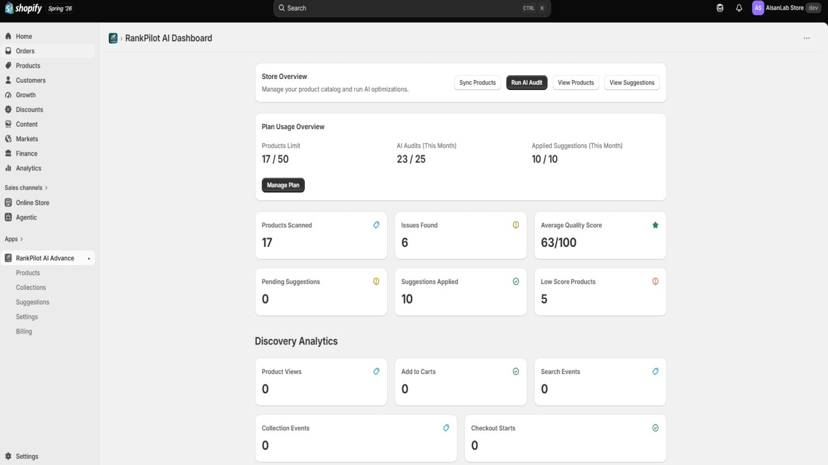Open RankPilot Suggestions subpage
This screenshot has height=465, width=828.
point(33,302)
